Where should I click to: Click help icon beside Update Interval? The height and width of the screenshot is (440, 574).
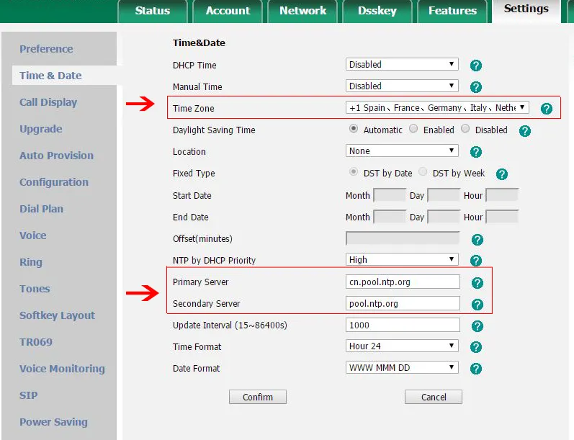pos(475,326)
